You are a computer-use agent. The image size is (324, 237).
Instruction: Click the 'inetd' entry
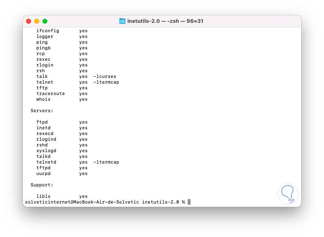tap(43, 128)
